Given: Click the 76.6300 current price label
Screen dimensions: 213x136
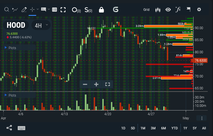Looking at the screenshot, I should pos(200,61).
